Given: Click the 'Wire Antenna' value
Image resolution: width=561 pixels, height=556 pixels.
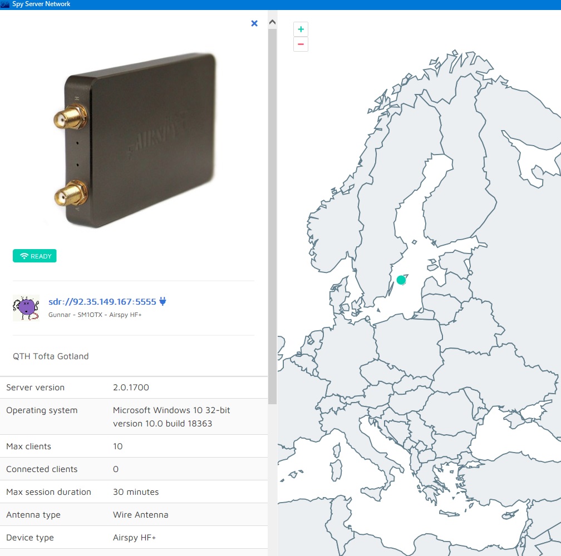Looking at the screenshot, I should point(141,515).
